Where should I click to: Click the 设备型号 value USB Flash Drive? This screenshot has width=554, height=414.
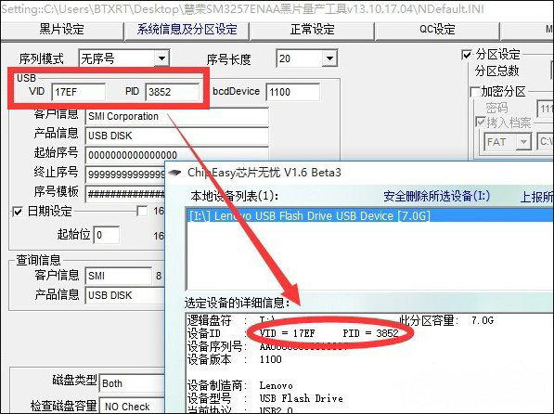(x=301, y=398)
